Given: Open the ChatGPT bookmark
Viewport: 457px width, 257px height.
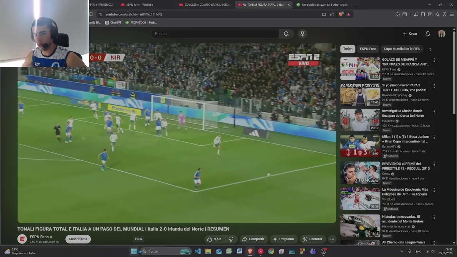Looking at the screenshot, I should 113,22.
